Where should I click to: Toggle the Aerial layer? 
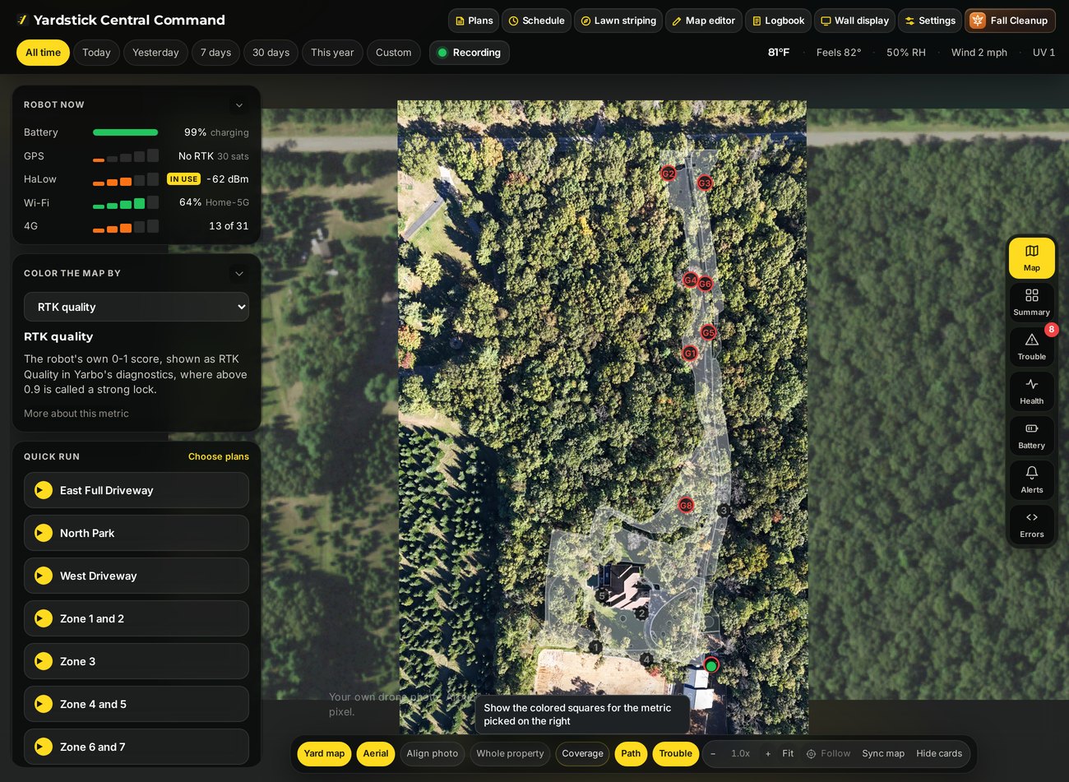point(376,754)
